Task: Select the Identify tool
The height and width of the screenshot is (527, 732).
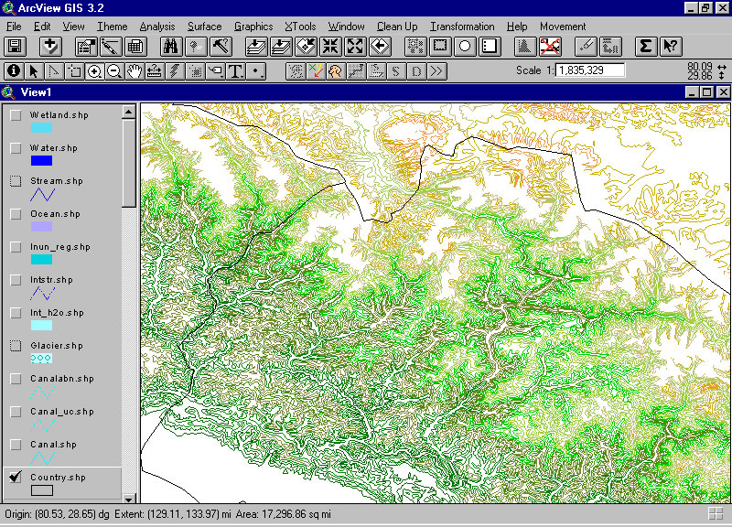Action: [14, 70]
